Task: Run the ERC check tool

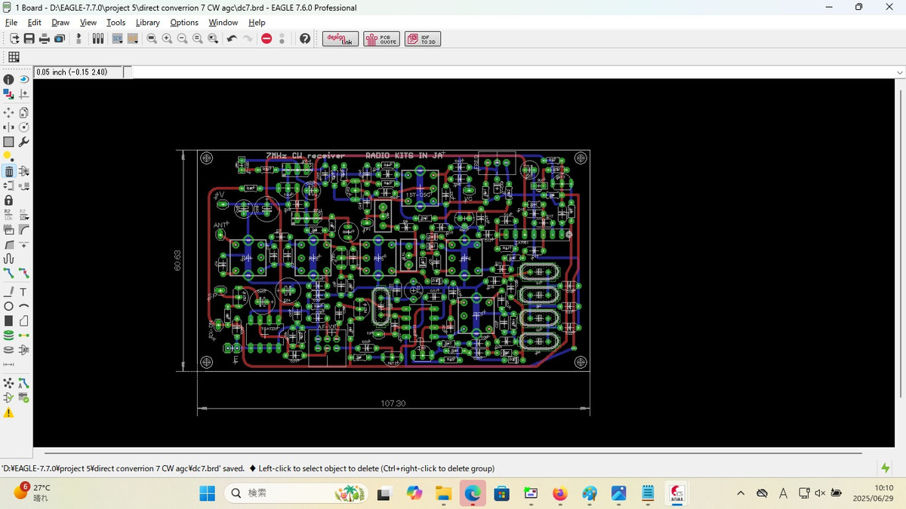Action: pos(8,397)
